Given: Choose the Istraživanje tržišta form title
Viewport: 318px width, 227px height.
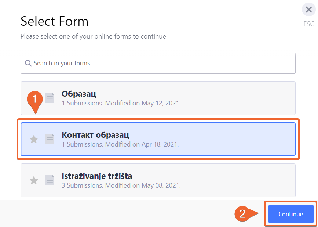Looking at the screenshot, I should click(97, 176).
